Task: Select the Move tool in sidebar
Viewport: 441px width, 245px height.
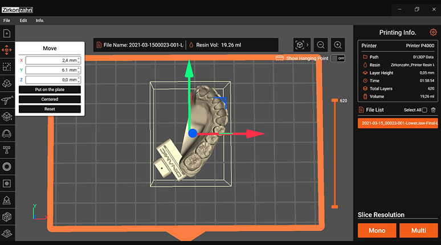Action: tap(7, 50)
